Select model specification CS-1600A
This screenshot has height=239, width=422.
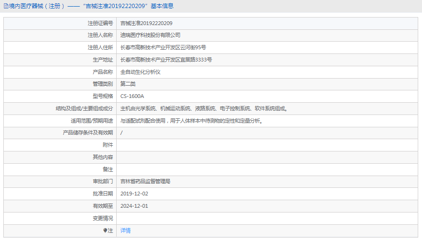click(132, 96)
